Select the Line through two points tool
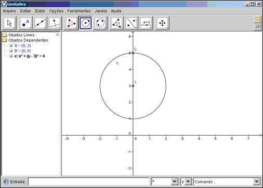Image resolution: width=263 pixels, height=188 pixels. pos(40,23)
